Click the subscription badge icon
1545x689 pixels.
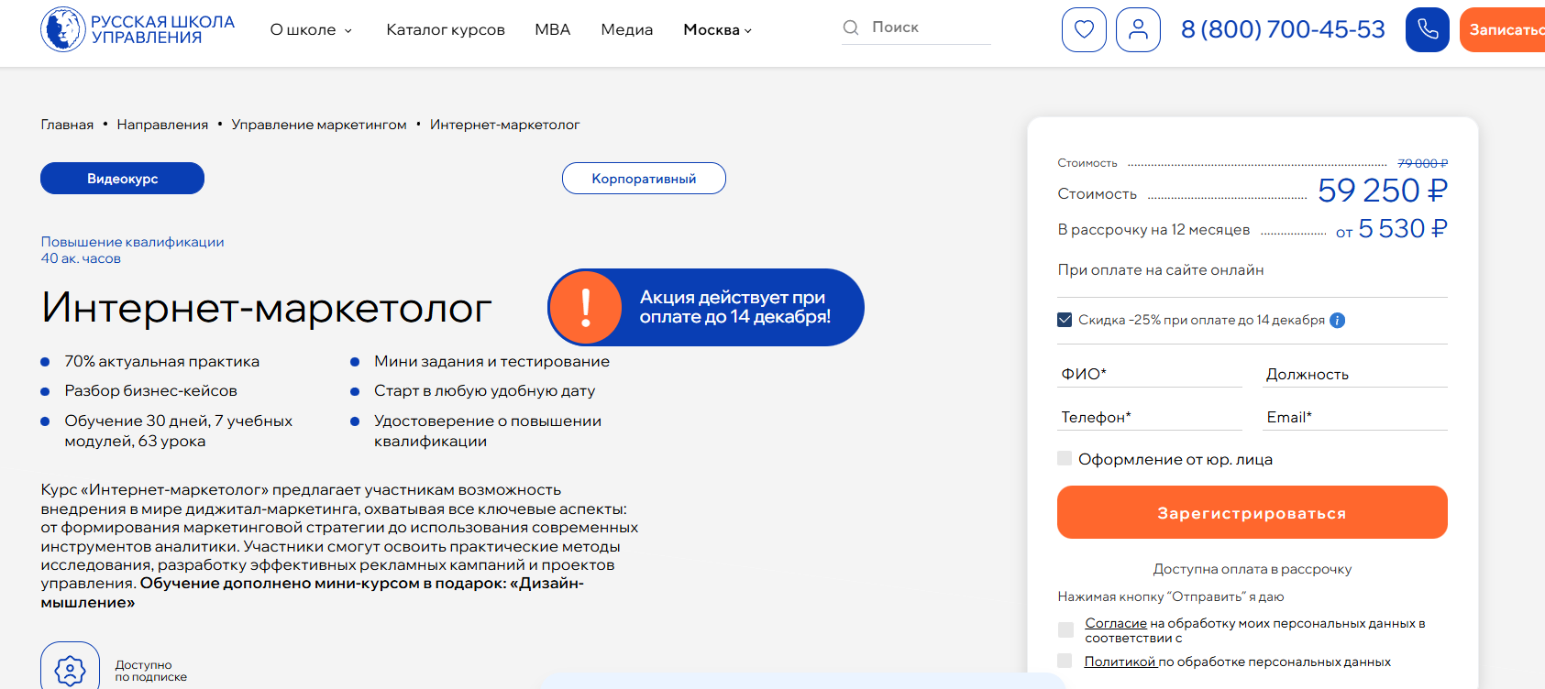(x=70, y=669)
